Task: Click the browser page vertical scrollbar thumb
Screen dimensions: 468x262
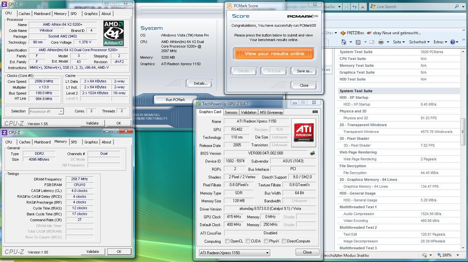Action: point(463,132)
